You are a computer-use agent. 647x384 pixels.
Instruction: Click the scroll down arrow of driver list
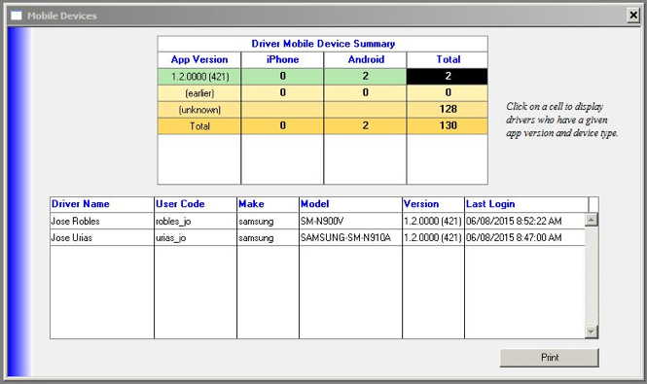tap(592, 332)
